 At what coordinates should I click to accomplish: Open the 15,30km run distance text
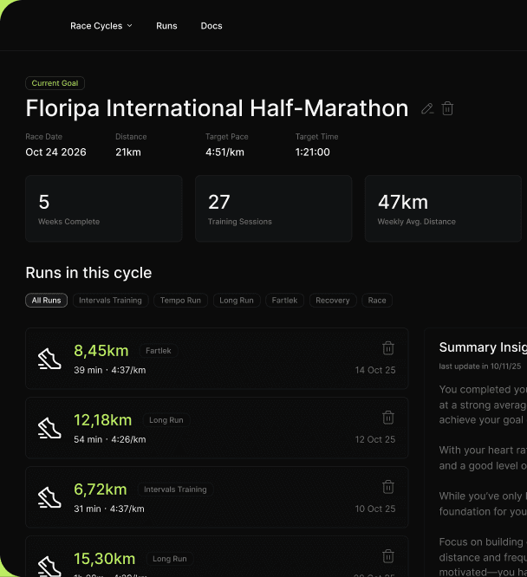tap(105, 559)
